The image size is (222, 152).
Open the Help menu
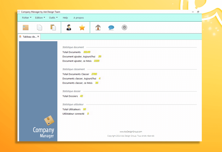pos(65,18)
